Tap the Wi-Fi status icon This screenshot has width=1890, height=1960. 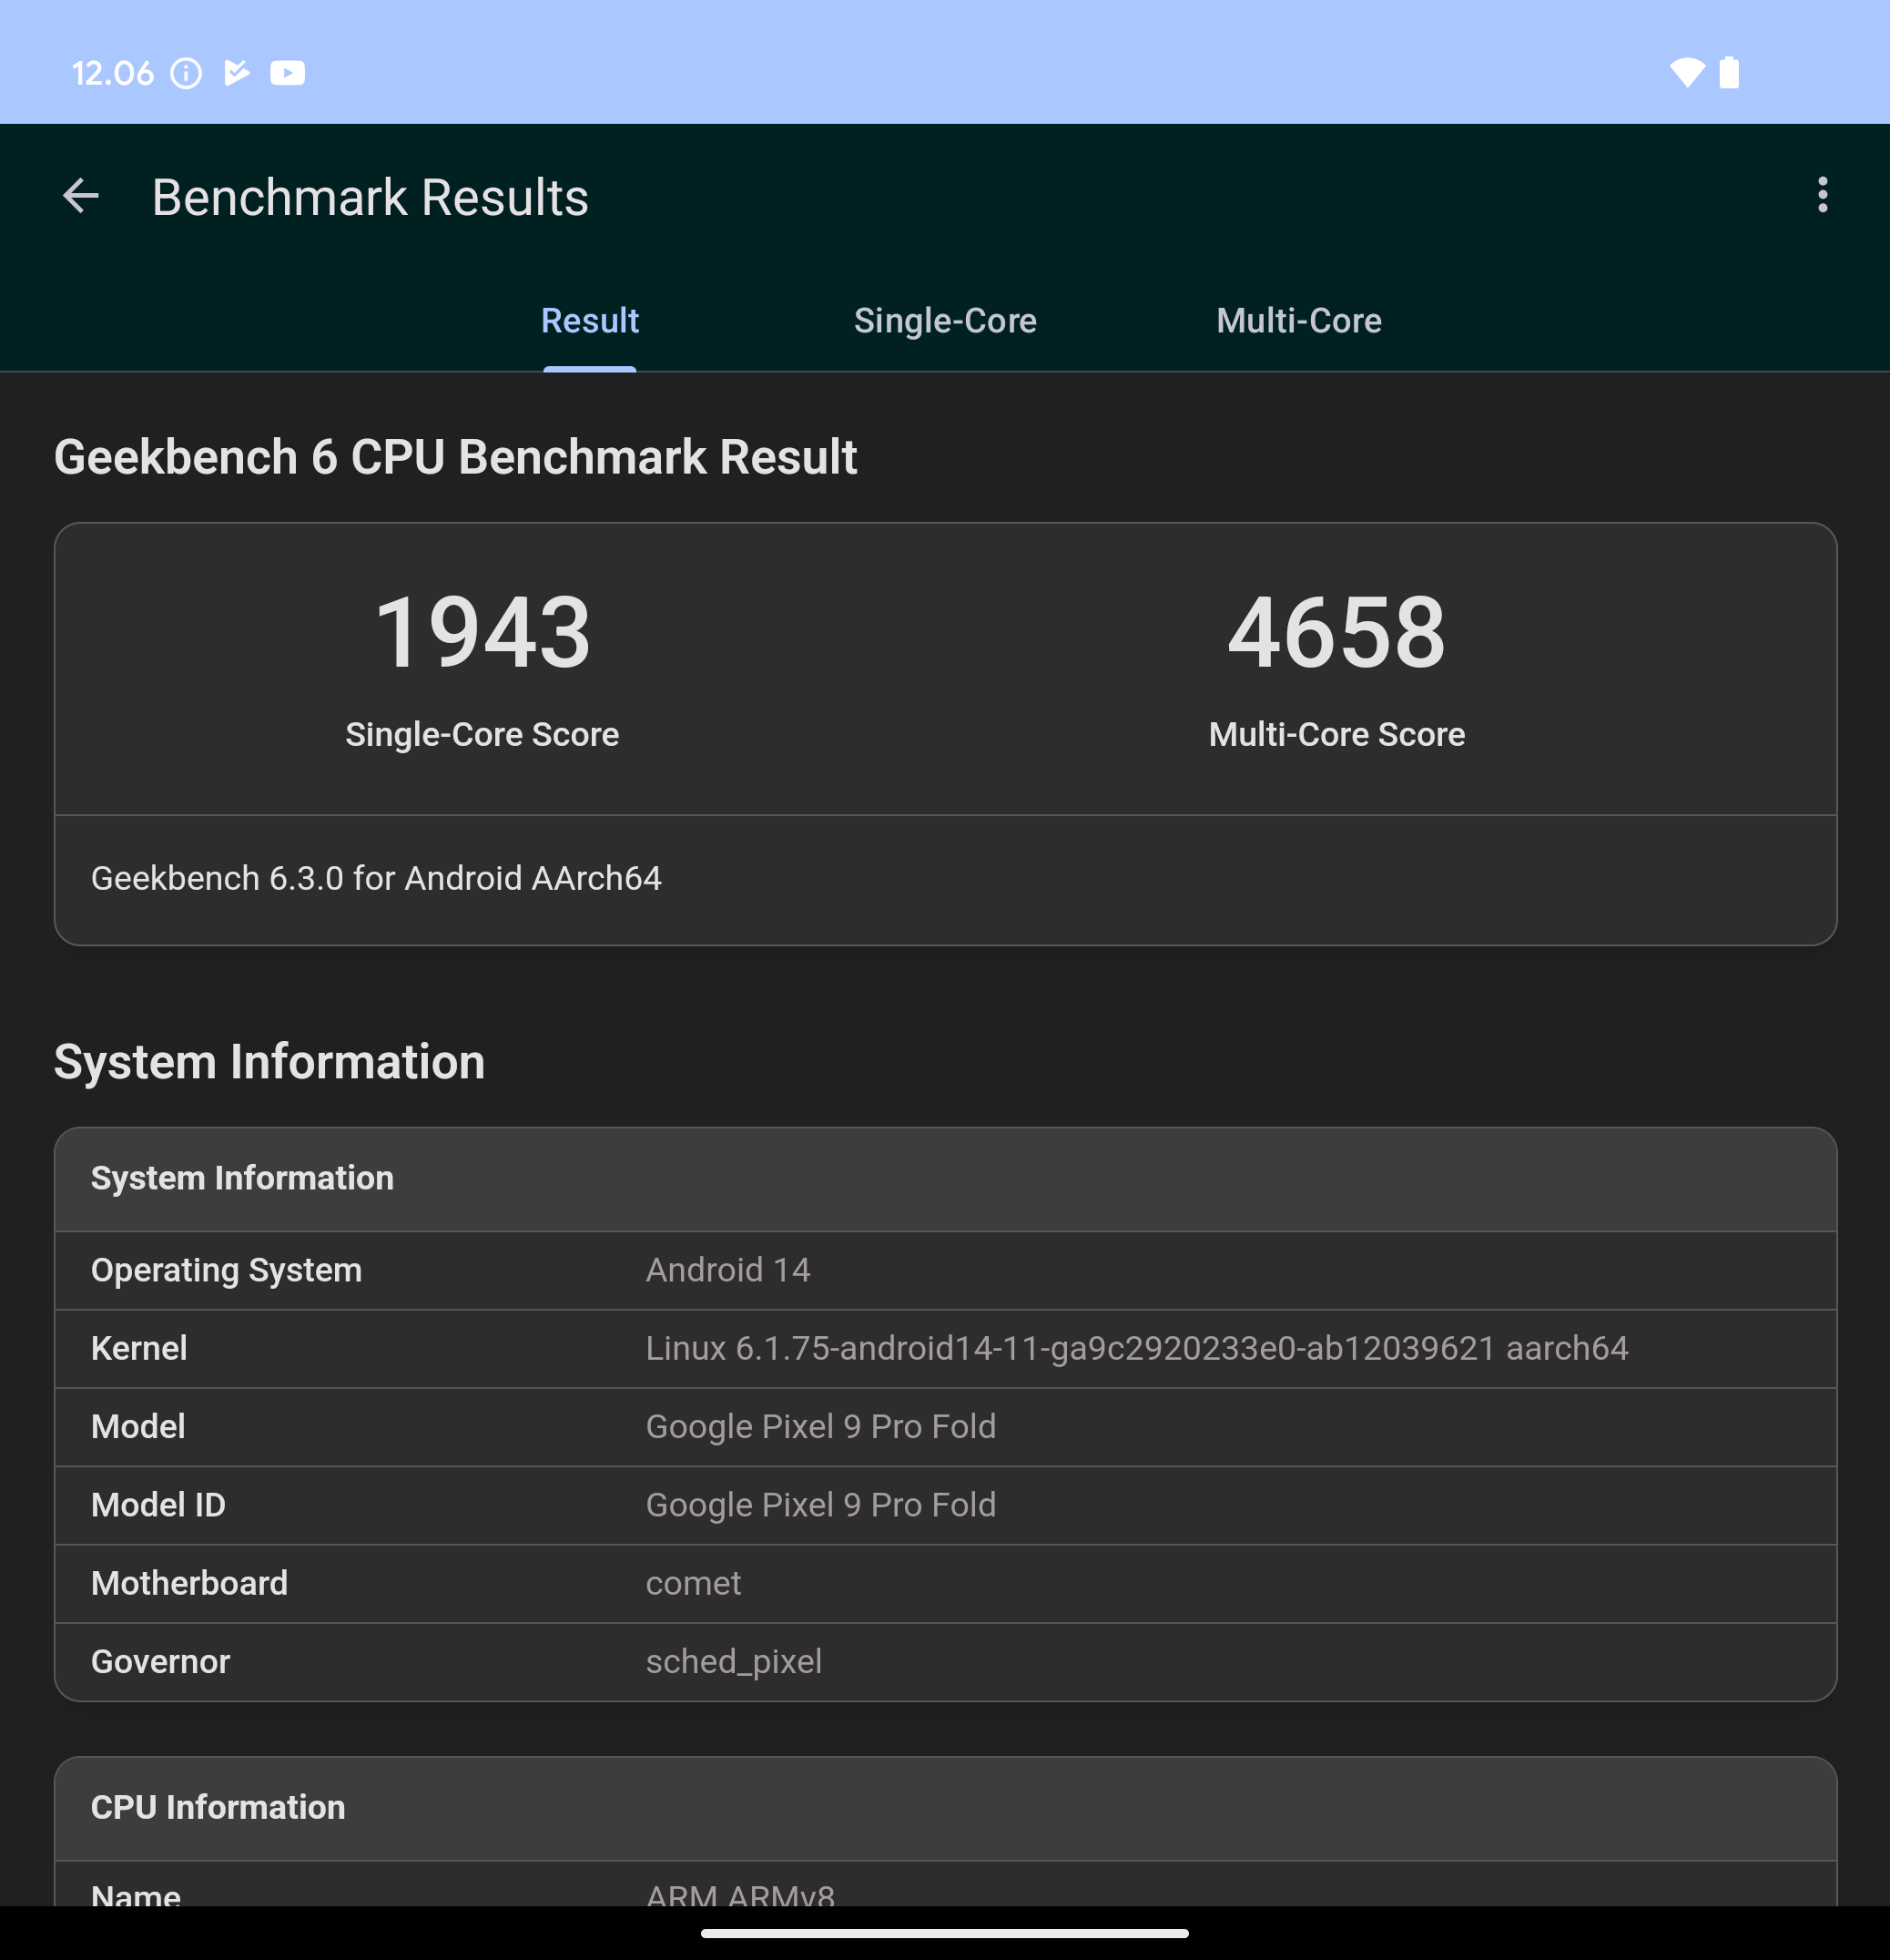coord(1687,73)
